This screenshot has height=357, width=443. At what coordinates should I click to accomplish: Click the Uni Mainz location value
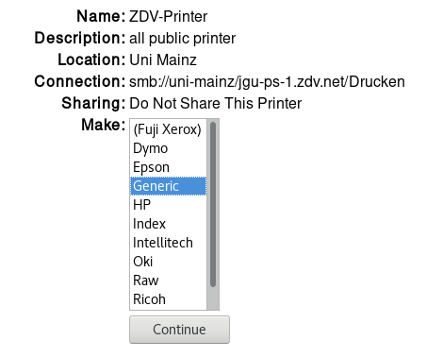163,59
